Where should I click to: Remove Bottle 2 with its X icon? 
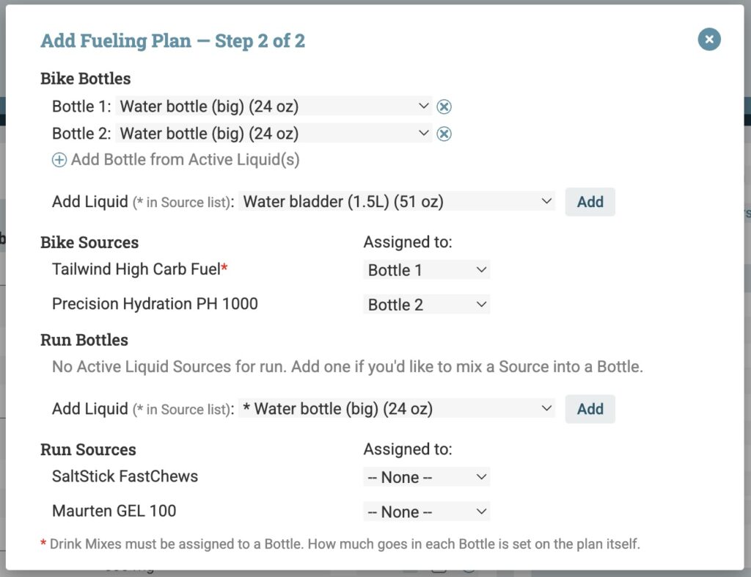point(444,134)
